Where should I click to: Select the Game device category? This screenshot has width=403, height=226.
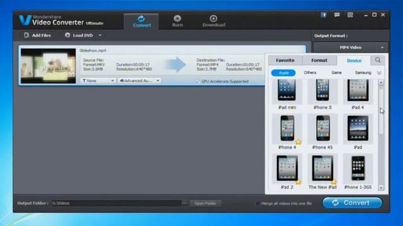click(336, 73)
